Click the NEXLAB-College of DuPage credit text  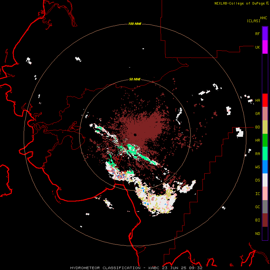[x=239, y=3]
